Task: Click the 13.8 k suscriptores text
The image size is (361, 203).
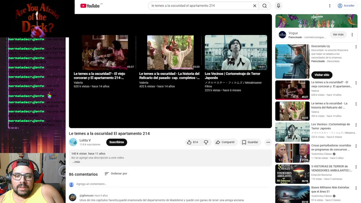Action: pos(90,145)
